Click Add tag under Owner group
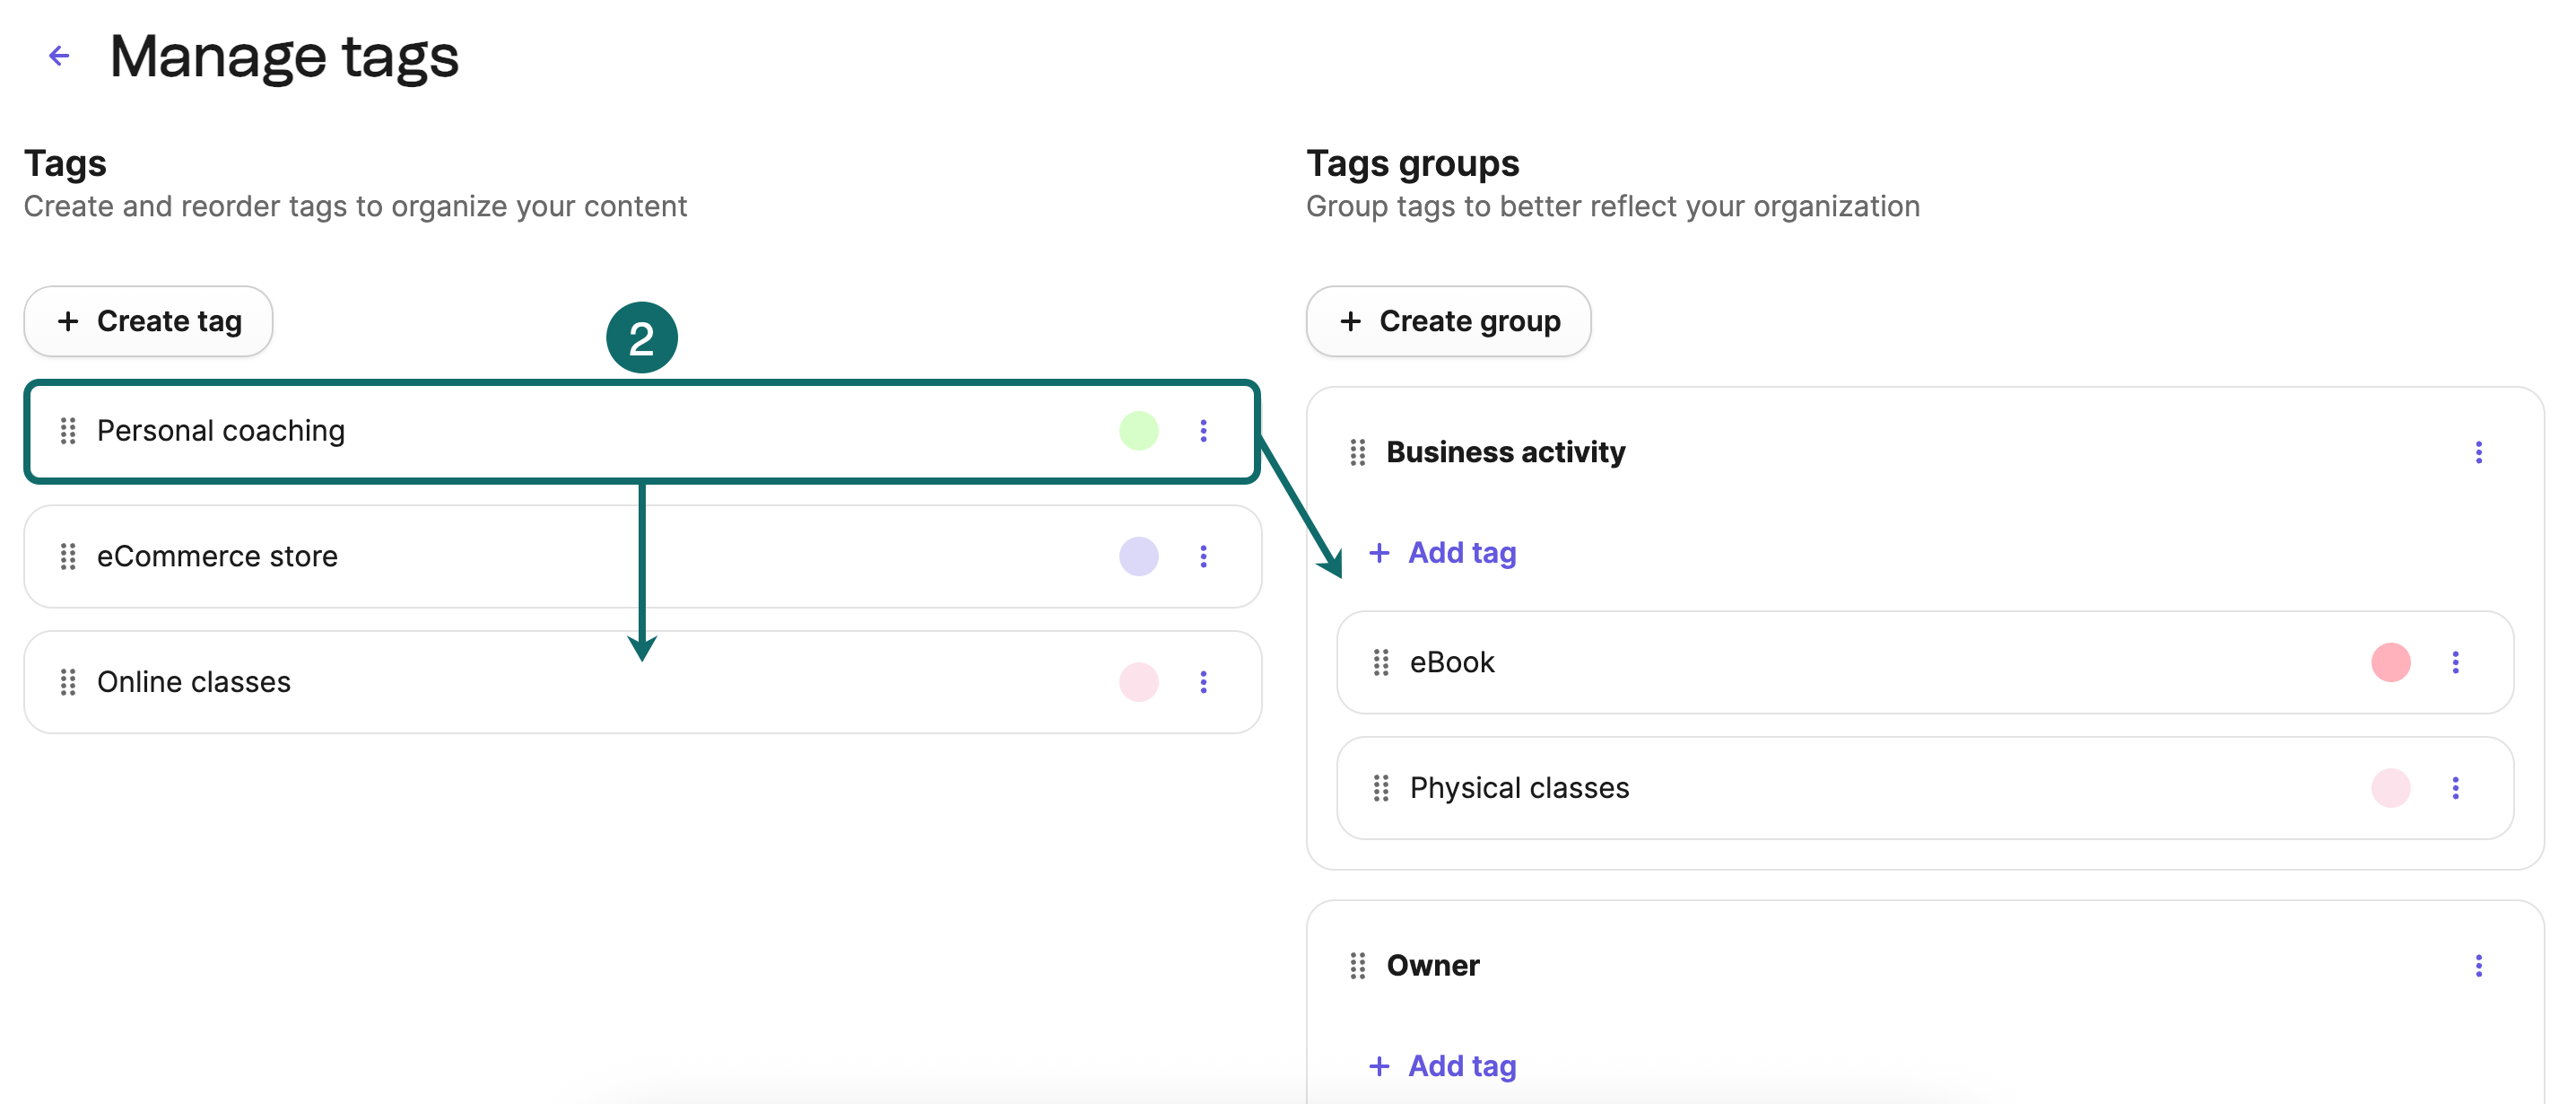Viewport: 2576px width, 1104px height. click(1442, 1066)
